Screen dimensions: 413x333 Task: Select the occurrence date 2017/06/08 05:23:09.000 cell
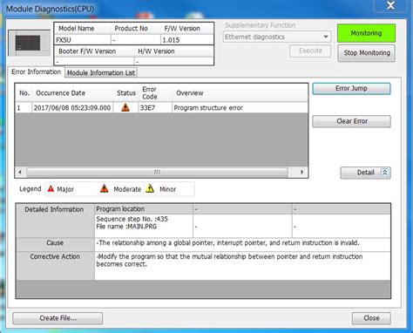(72, 108)
